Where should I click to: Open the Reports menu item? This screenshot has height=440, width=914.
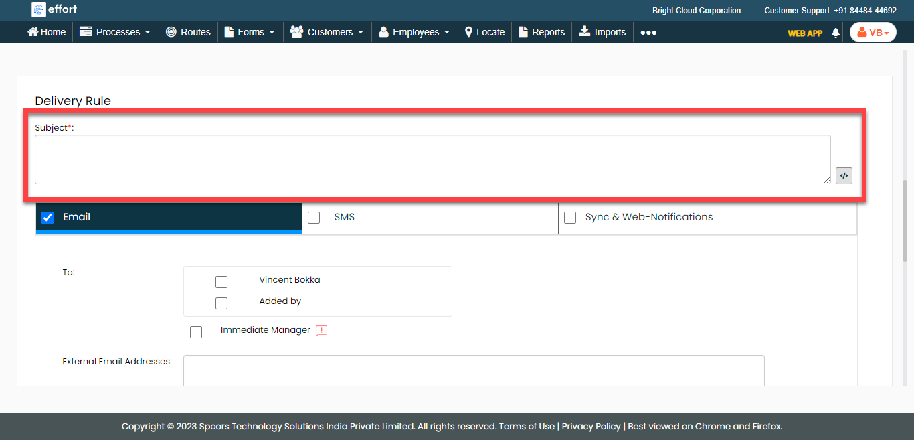[541, 32]
